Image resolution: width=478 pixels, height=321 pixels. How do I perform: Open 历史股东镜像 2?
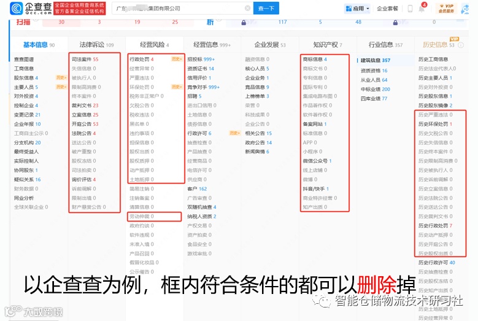(x=435, y=106)
